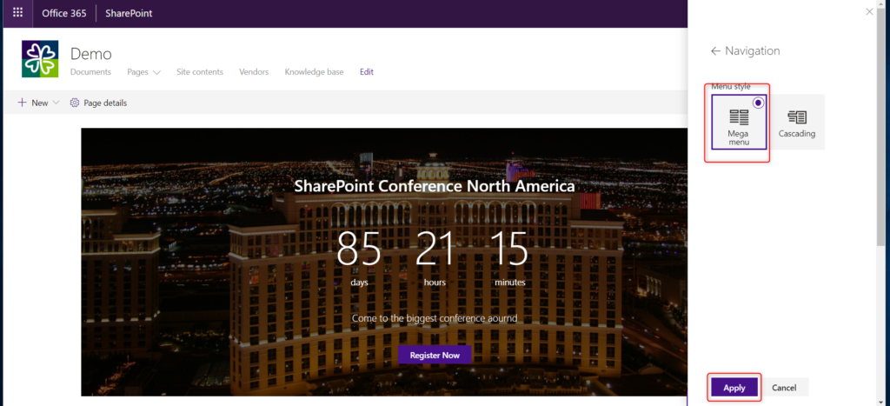The height and width of the screenshot is (406, 890).
Task: Click 'Come to the biggest conference aournd' text
Action: tap(435, 318)
